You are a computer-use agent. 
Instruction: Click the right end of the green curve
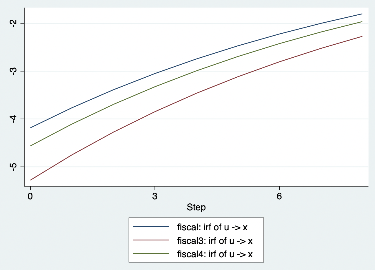(x=362, y=22)
